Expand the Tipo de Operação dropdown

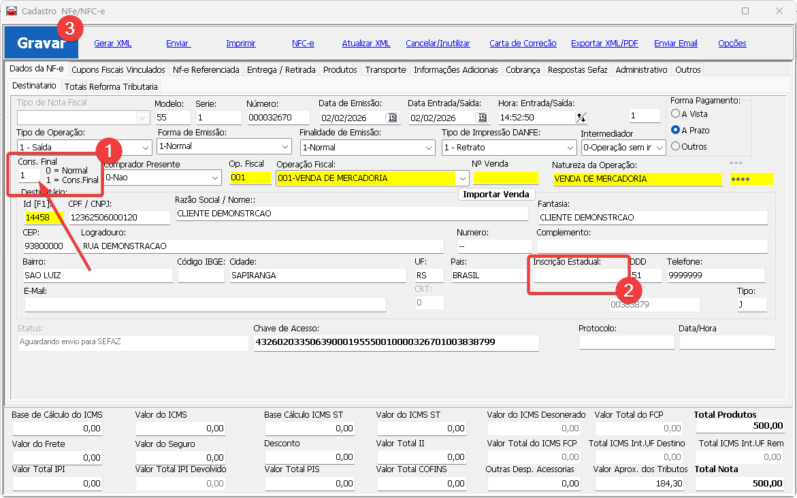click(x=146, y=148)
